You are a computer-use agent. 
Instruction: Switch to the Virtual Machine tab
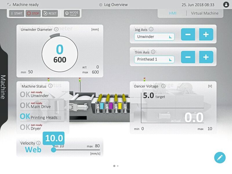click(205, 13)
